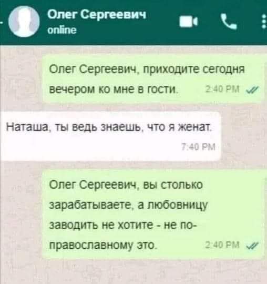Screen dimensions: 267x284
Task: Tap empty chat background below last message
Action: [x=134, y=272]
